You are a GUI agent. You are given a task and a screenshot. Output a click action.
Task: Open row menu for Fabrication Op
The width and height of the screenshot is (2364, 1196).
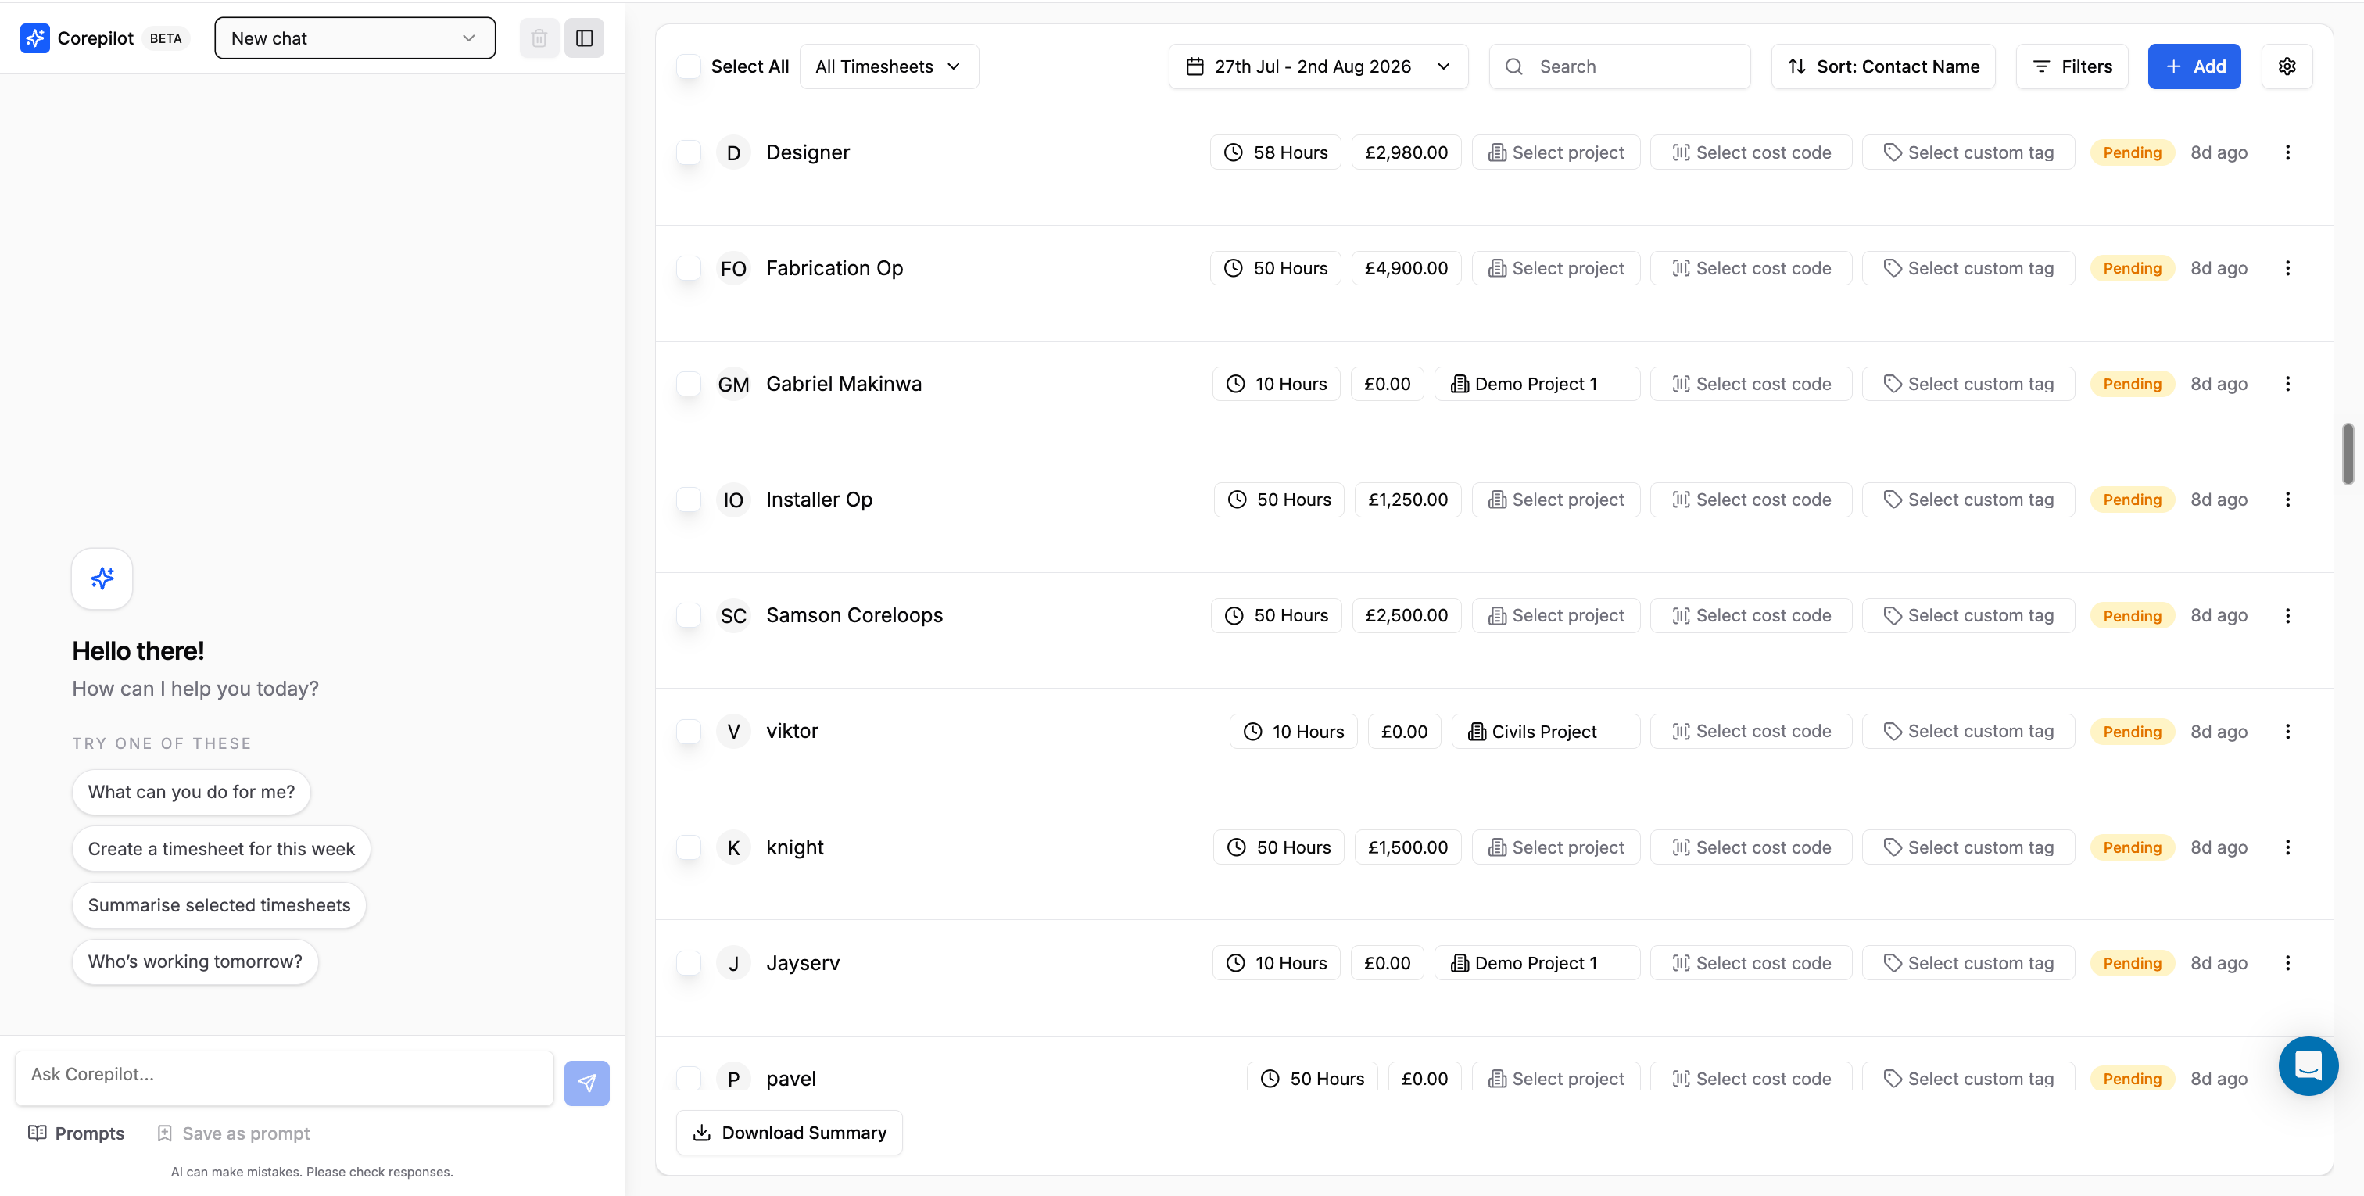[x=2288, y=268]
